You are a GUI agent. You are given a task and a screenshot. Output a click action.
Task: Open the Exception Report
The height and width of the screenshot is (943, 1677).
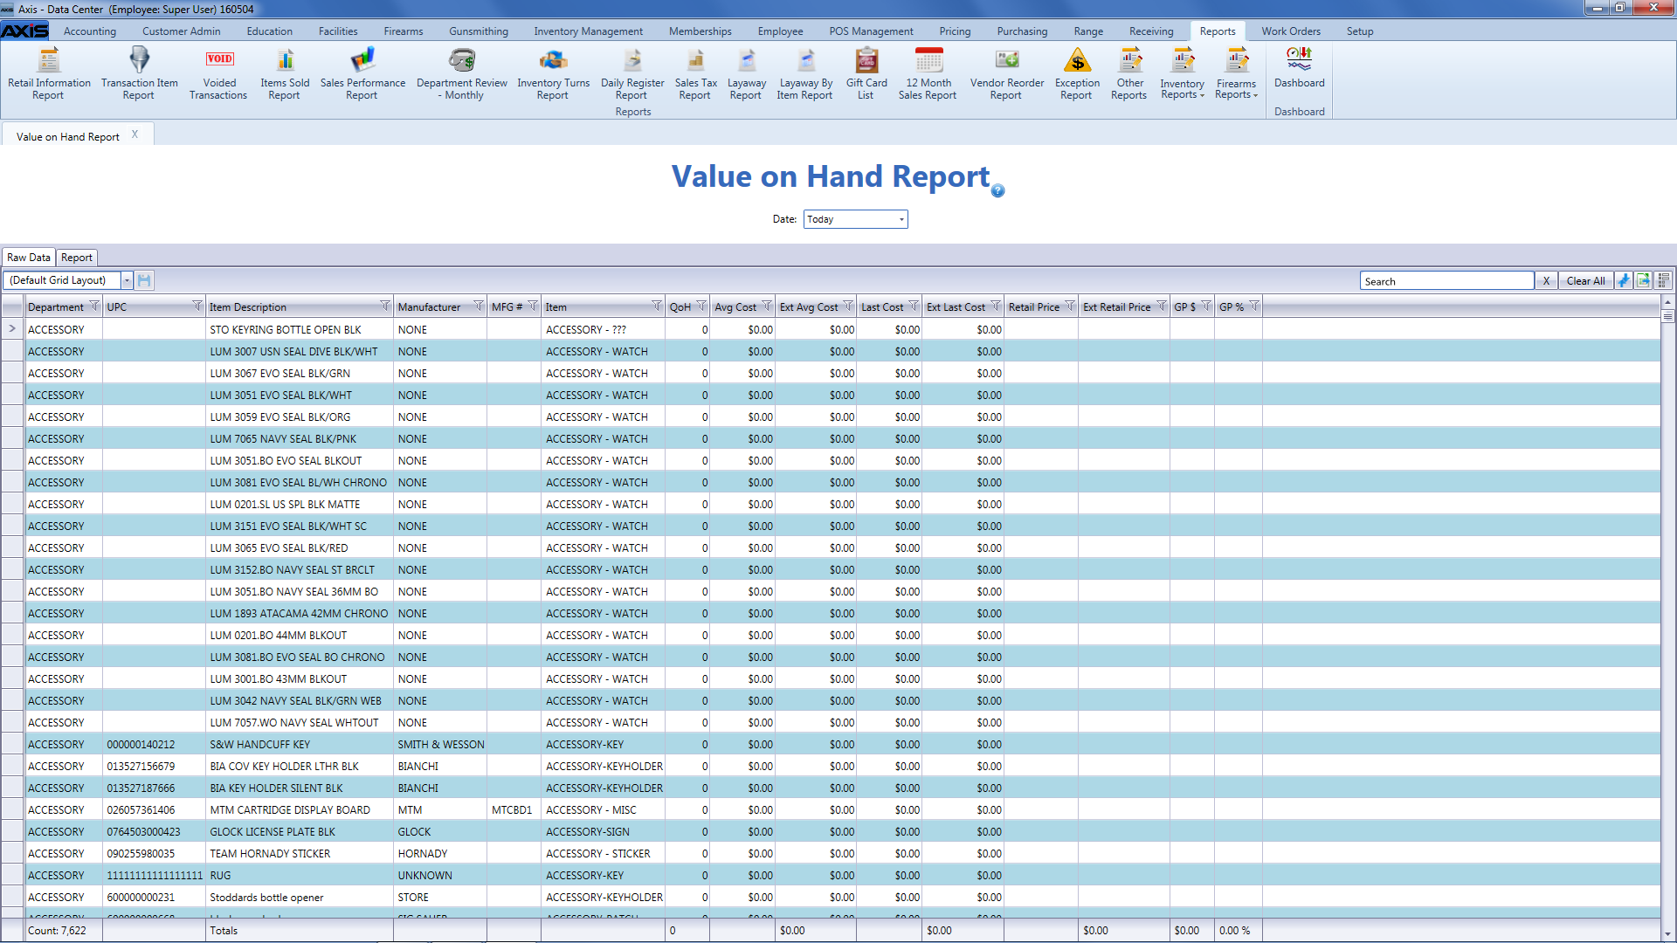click(1077, 74)
